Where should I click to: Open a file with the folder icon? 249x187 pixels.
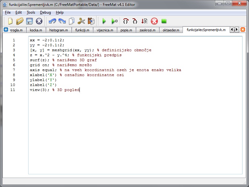click(x=20, y=21)
